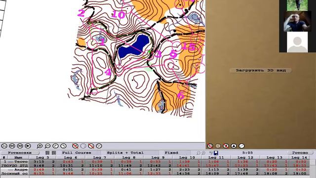Click the greyed-out circular map toolbar icon

(83, 146)
